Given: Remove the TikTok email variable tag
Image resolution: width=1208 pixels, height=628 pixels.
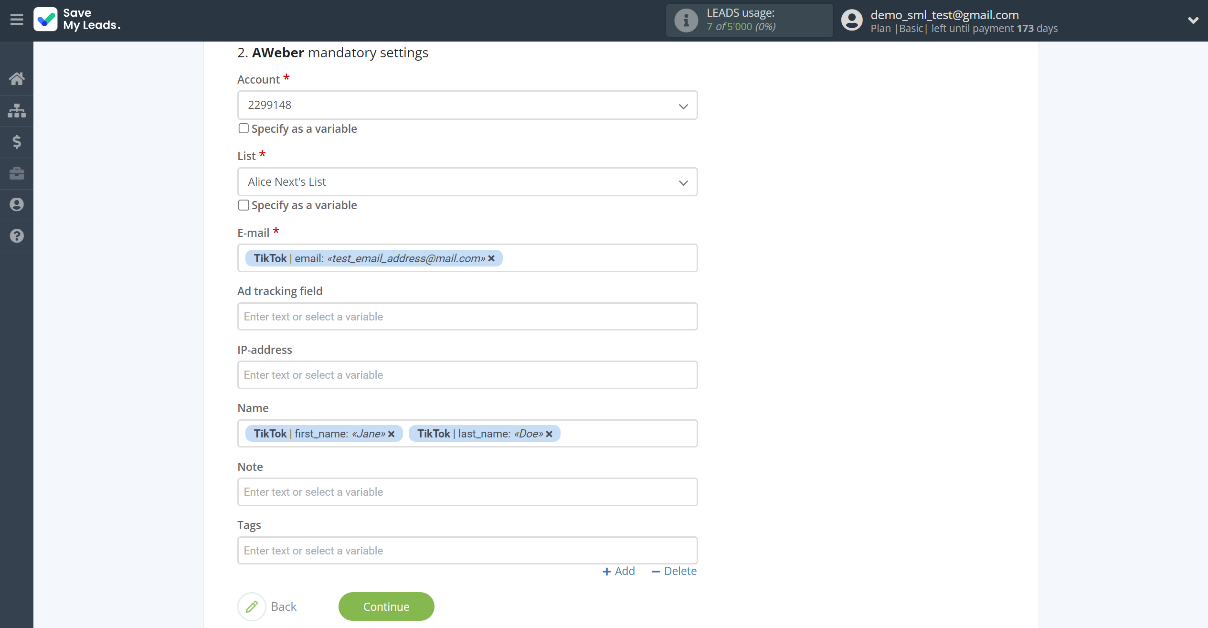Looking at the screenshot, I should pos(491,258).
